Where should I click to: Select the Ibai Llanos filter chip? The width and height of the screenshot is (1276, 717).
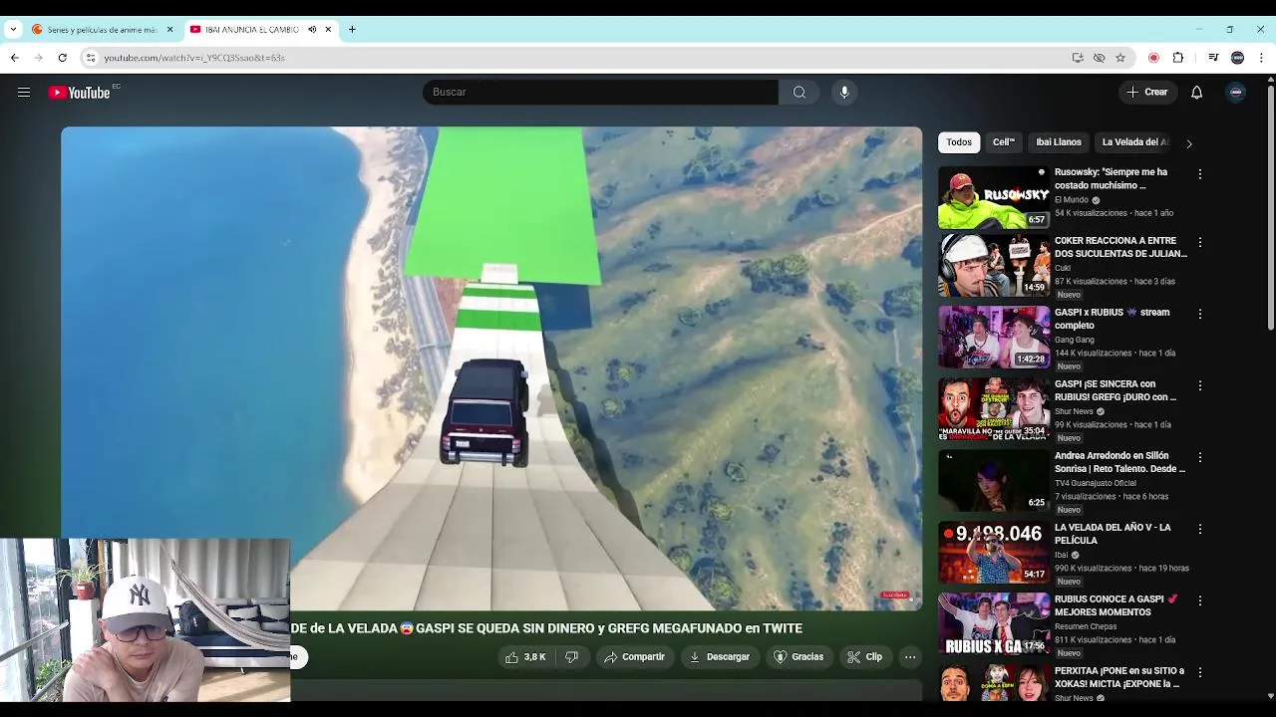click(1059, 142)
